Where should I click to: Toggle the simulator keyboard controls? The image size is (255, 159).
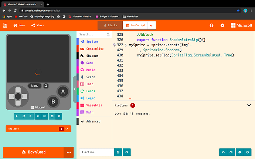[x=45, y=116]
